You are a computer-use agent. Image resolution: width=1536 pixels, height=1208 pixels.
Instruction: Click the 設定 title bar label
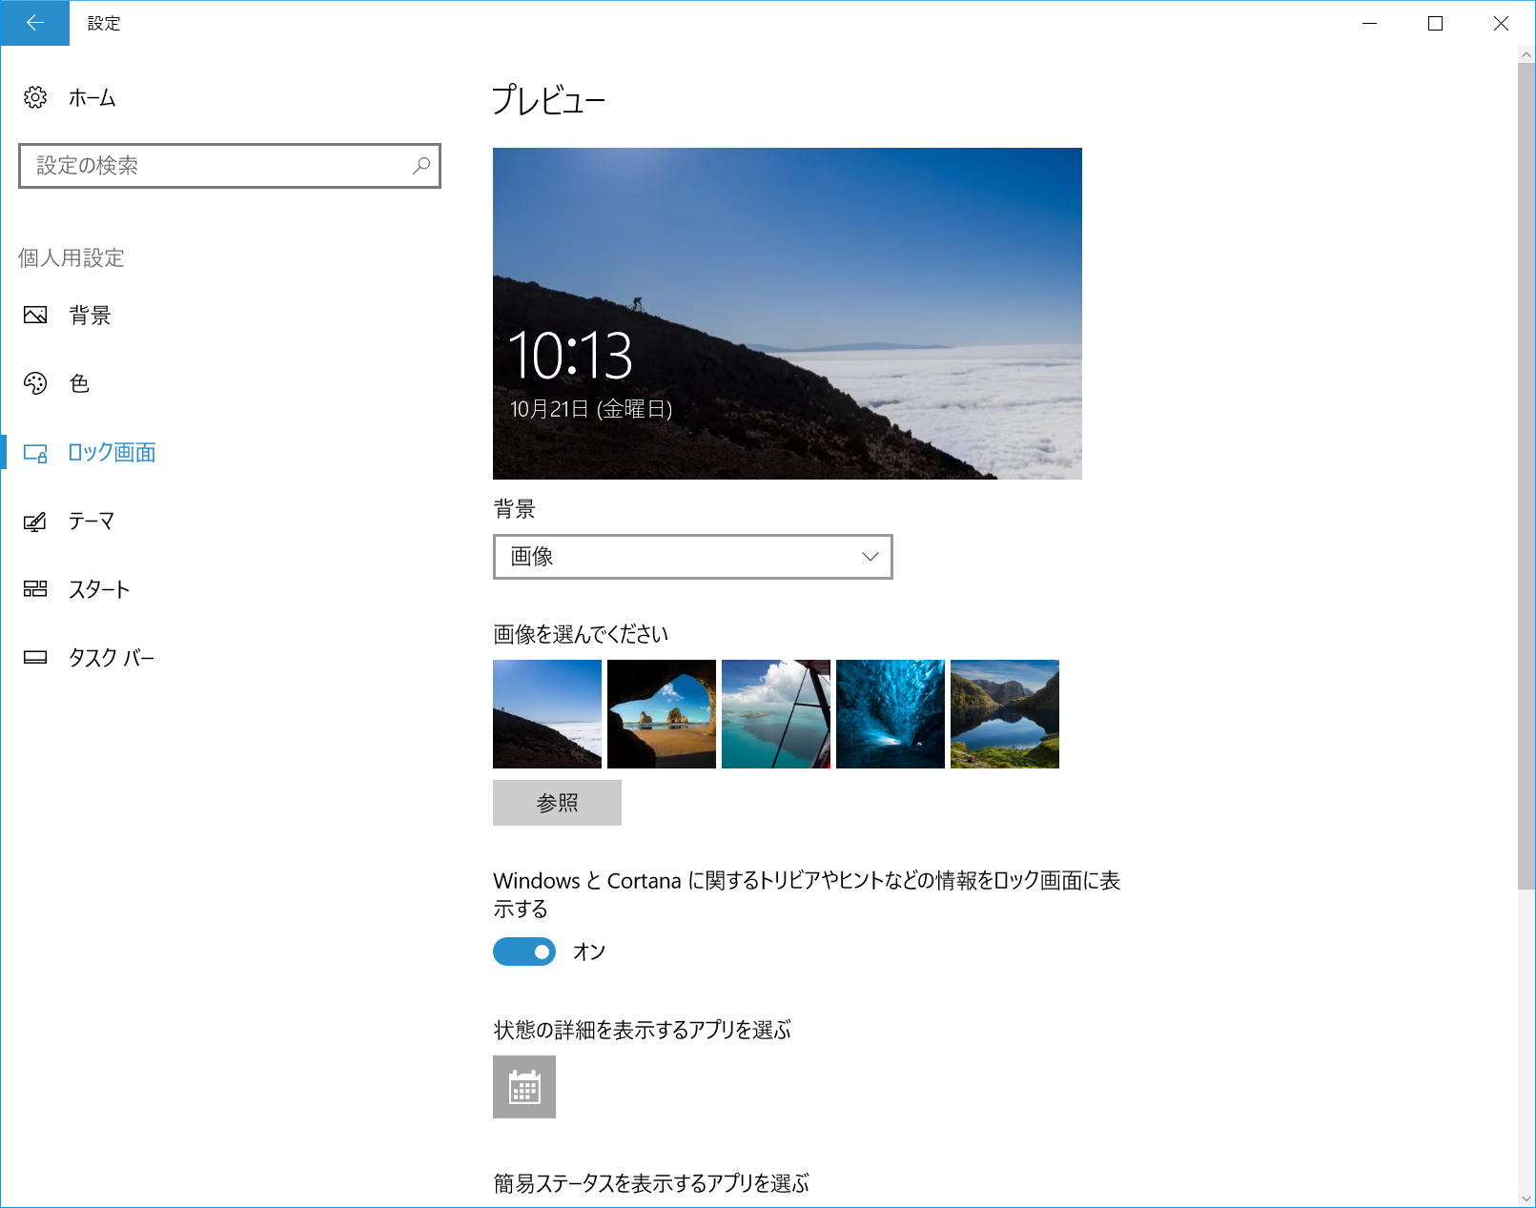104,23
